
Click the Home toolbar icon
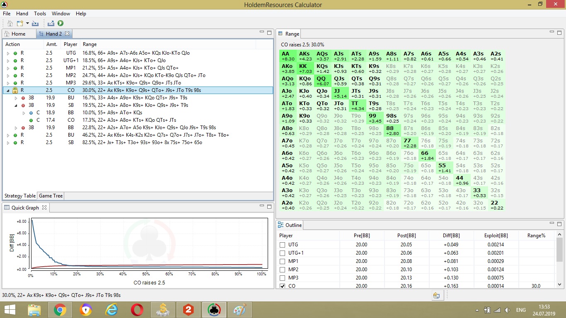click(x=10, y=24)
